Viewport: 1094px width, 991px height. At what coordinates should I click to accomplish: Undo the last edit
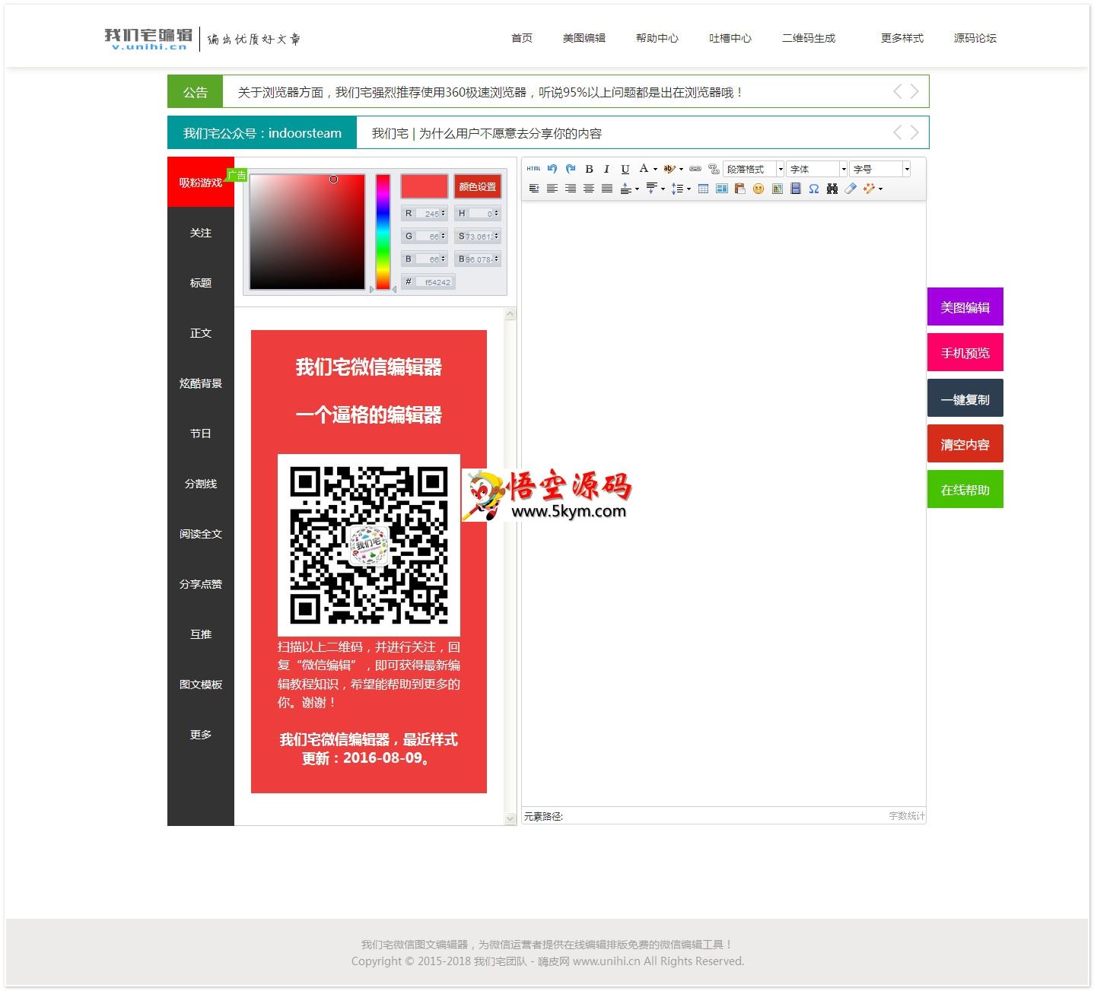click(x=552, y=169)
